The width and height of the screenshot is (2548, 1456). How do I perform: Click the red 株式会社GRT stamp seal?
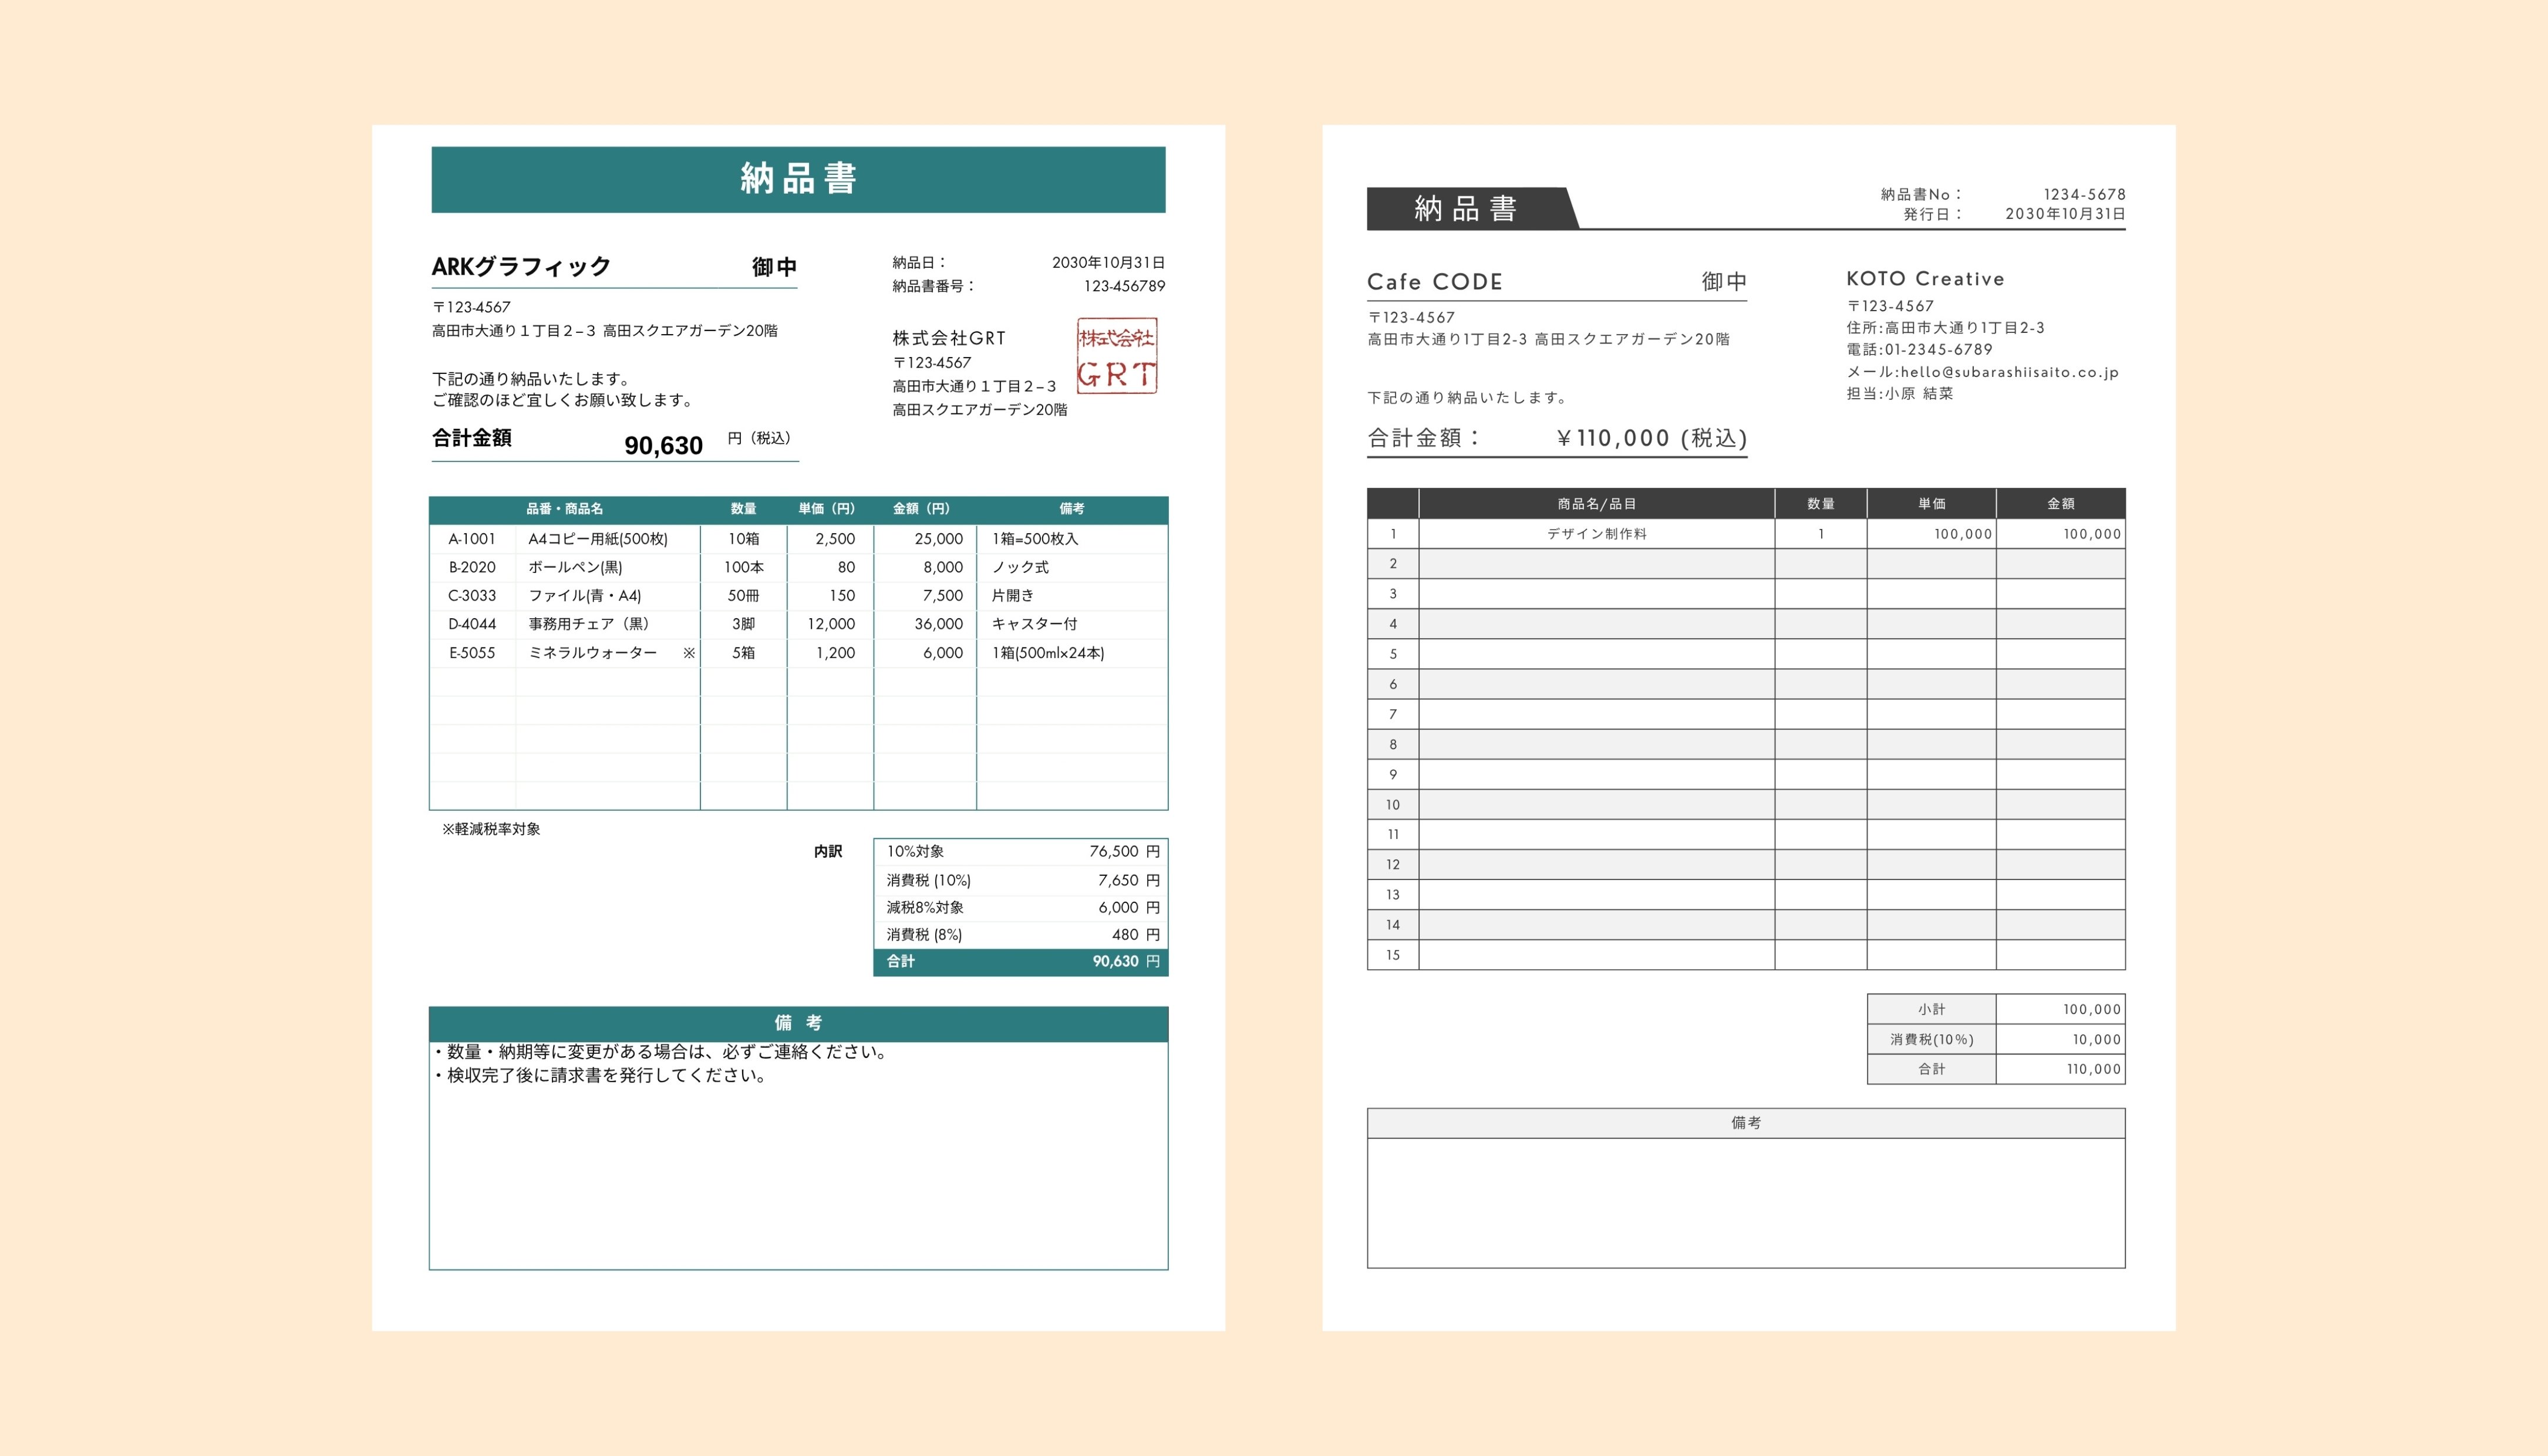pos(1117,356)
